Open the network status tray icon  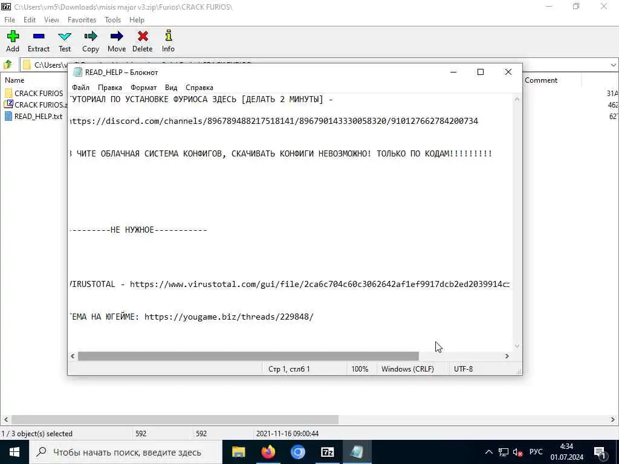tap(504, 452)
